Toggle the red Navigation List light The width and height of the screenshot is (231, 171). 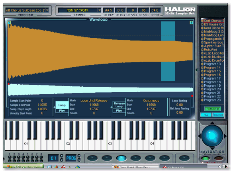click(x=219, y=158)
